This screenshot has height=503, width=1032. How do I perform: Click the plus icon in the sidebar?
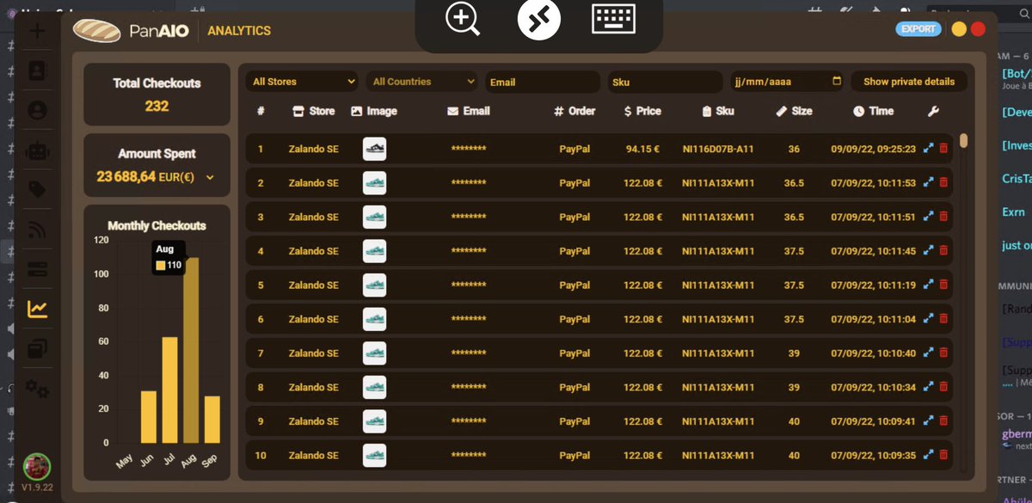(x=37, y=31)
